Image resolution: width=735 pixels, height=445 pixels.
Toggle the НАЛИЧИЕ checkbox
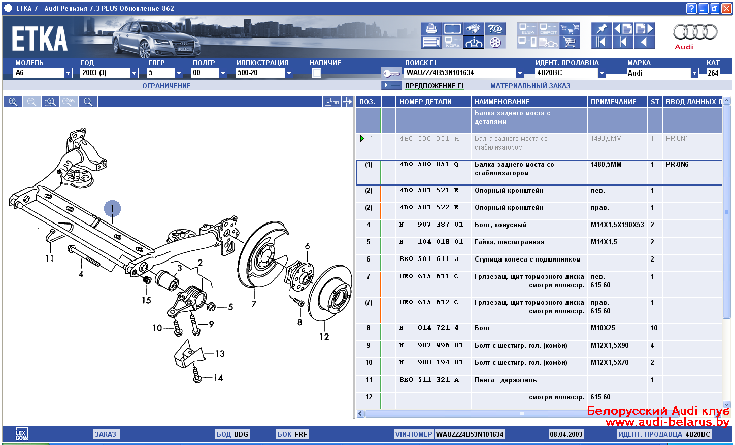317,73
